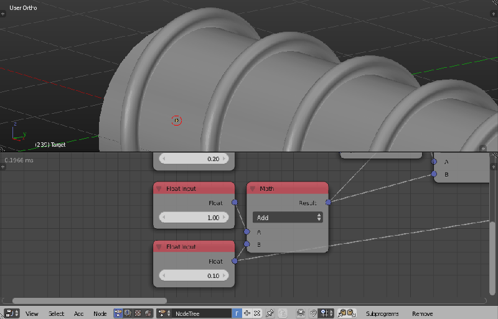Click the Math node header title

(267, 188)
